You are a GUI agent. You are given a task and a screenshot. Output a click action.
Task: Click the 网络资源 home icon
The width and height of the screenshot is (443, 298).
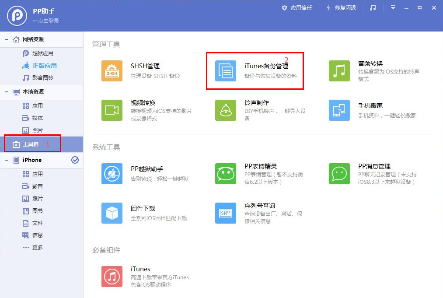click(16, 39)
